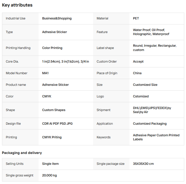Select the Color Printing value

point(52,48)
